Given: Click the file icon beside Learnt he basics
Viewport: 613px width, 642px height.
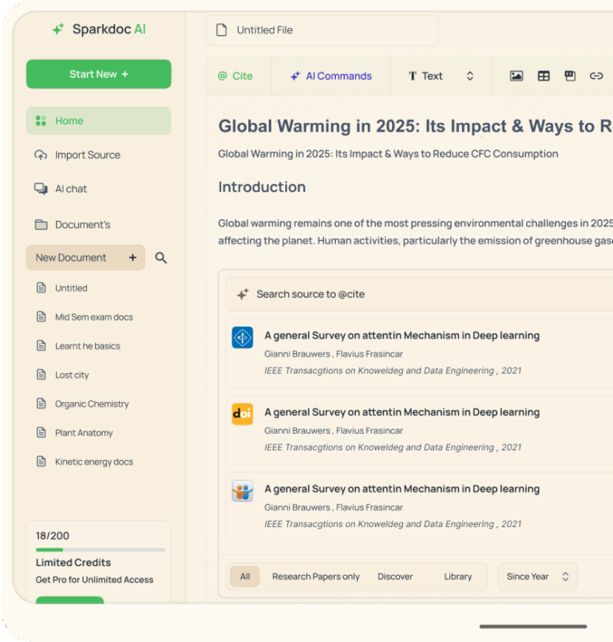Looking at the screenshot, I should click(41, 346).
